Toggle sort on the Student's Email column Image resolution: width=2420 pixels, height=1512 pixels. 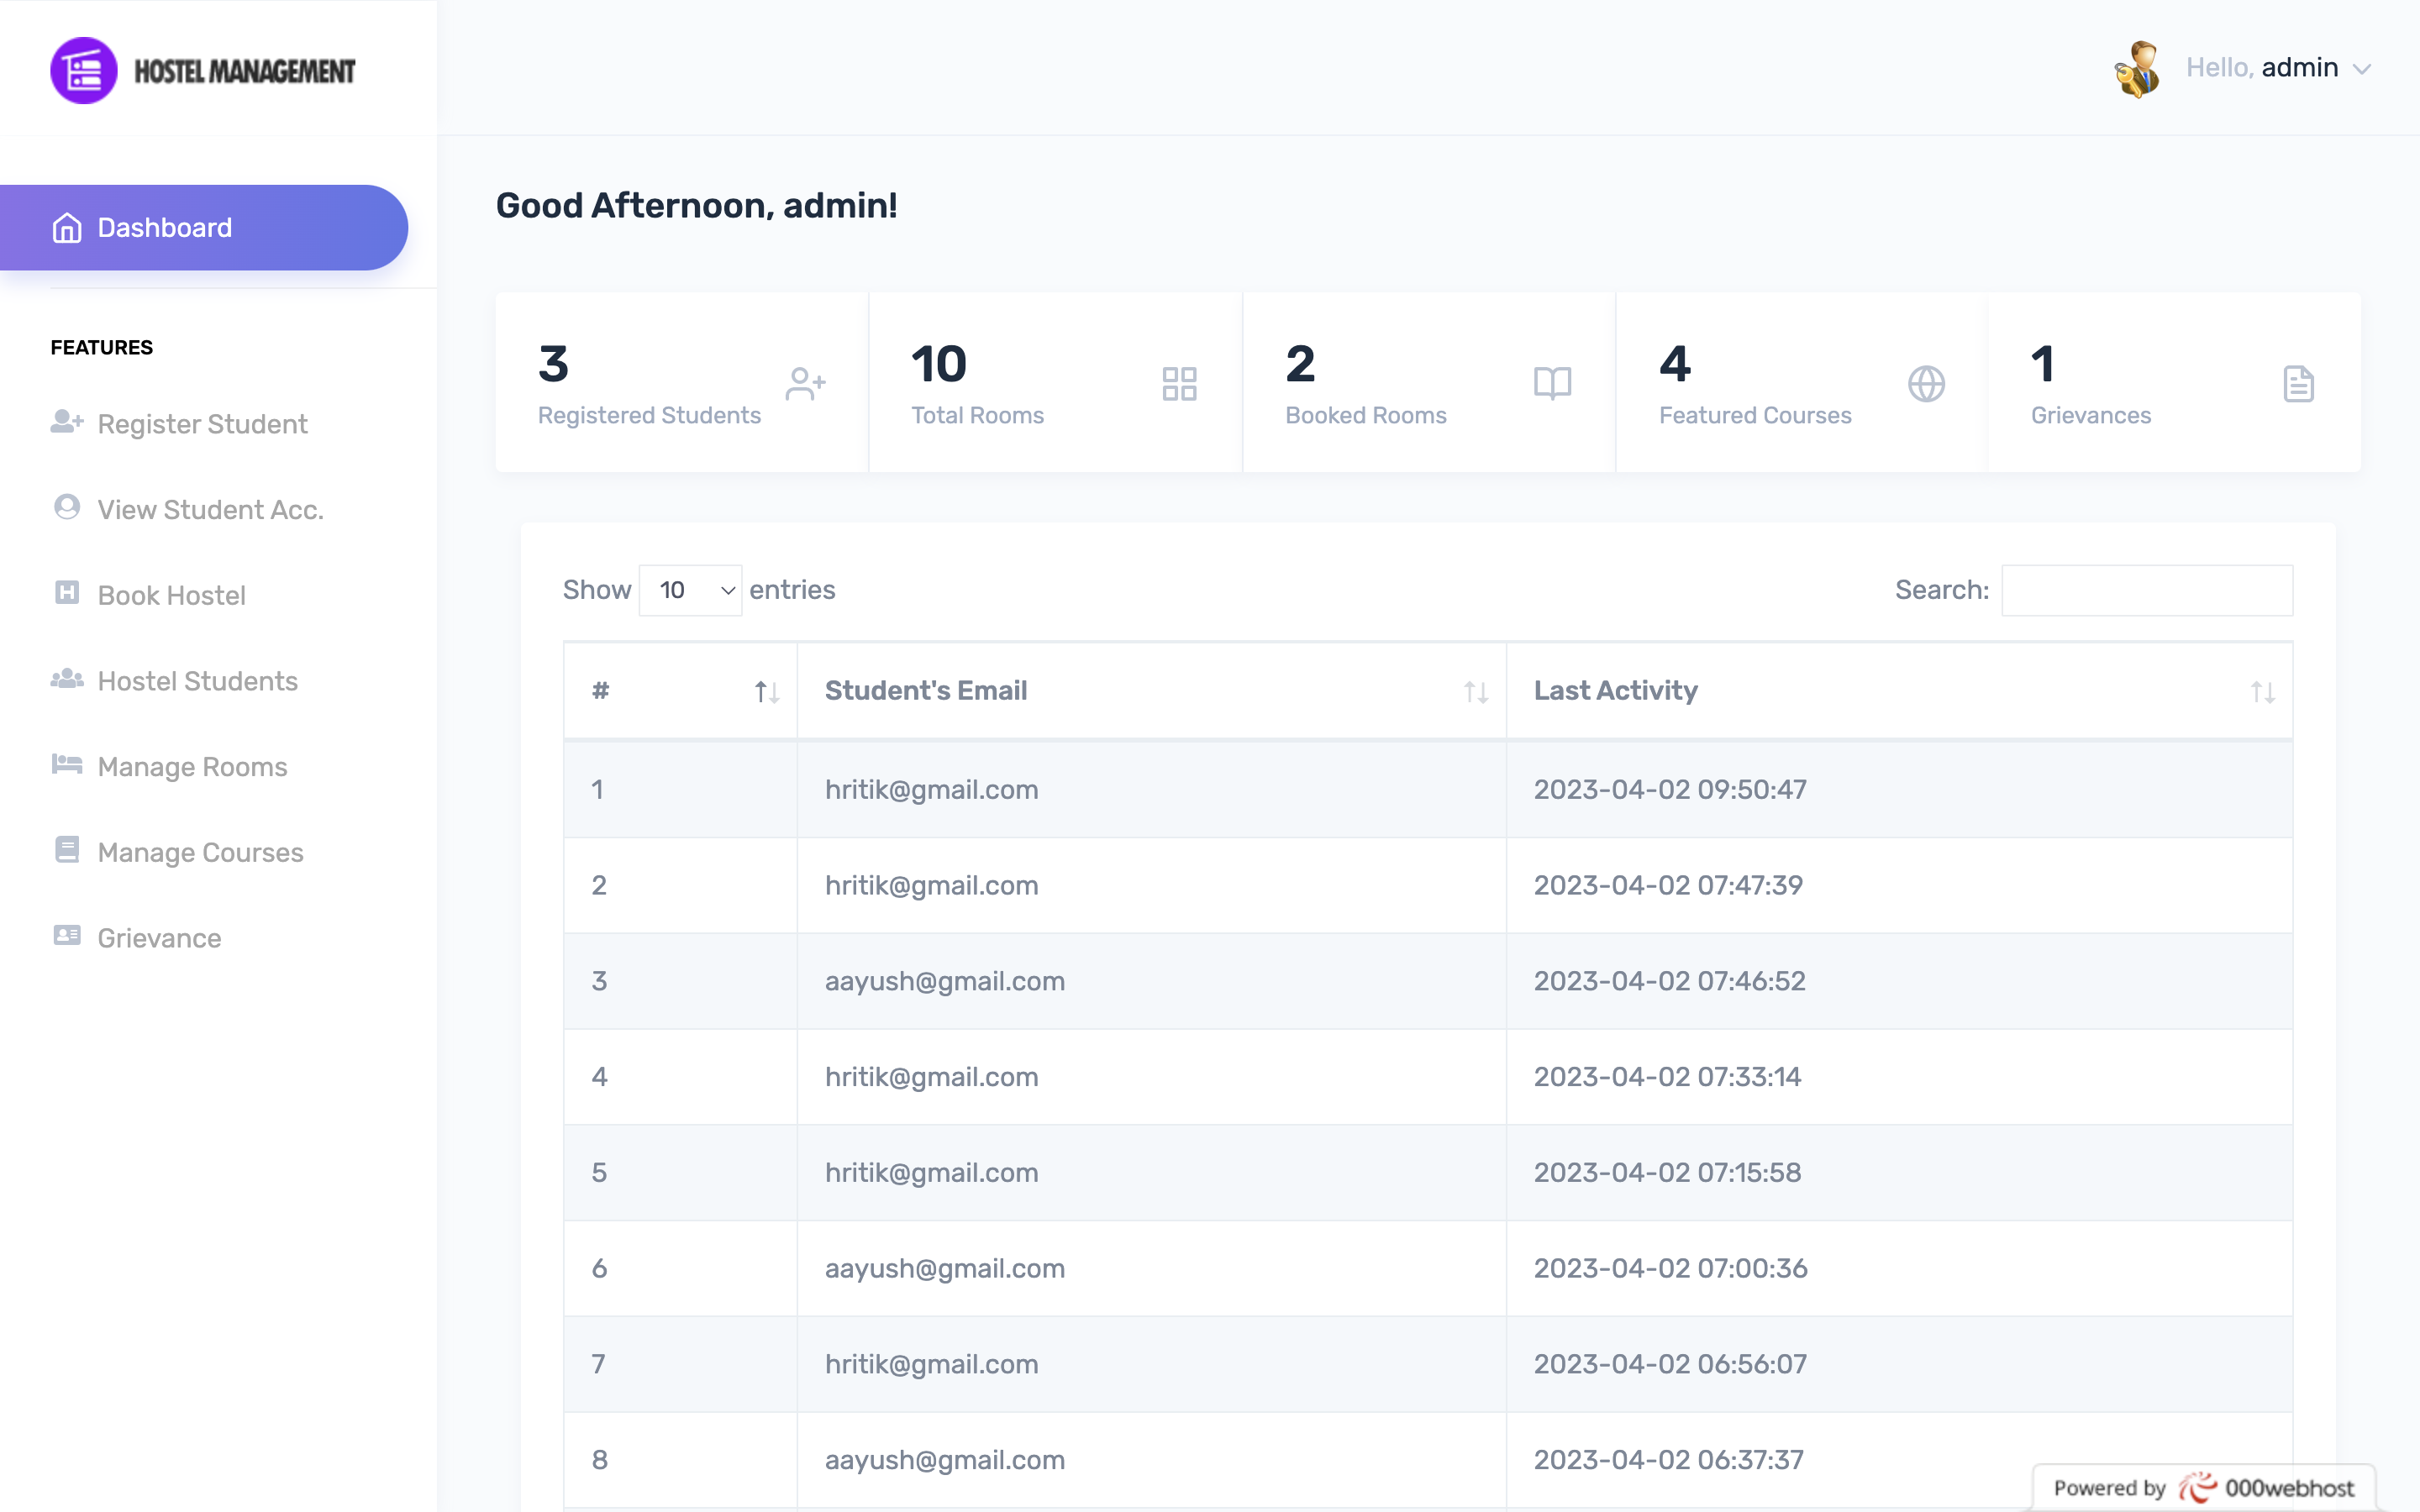click(1475, 691)
